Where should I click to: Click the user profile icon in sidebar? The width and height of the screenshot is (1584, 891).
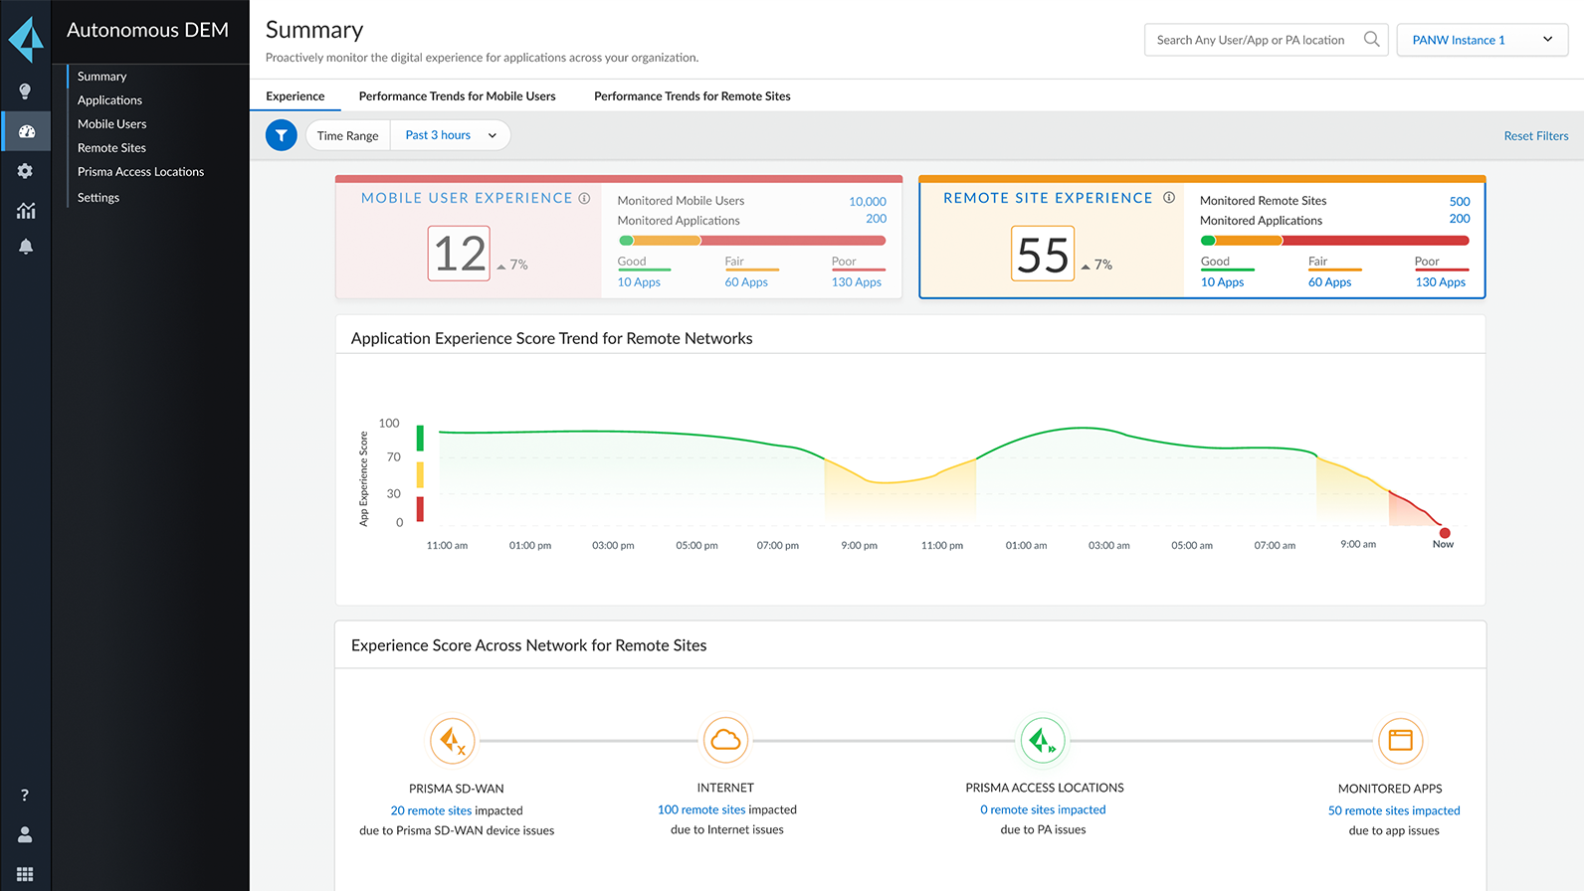coord(25,834)
